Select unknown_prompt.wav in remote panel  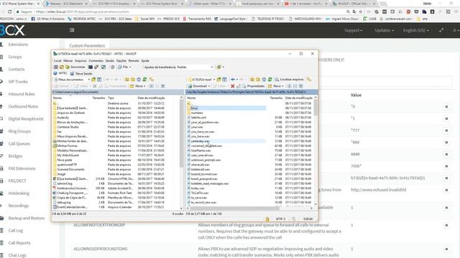(x=206, y=160)
